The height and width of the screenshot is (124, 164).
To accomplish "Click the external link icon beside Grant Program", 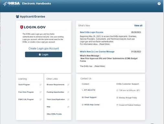I will [40, 85].
